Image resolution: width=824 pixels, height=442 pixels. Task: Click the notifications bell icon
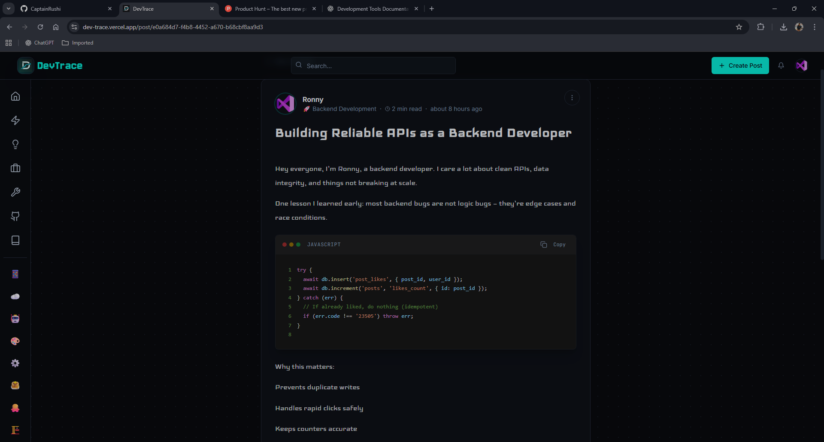click(781, 66)
